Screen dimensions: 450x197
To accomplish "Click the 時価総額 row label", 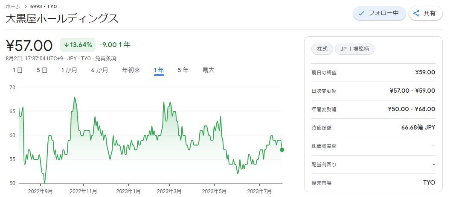I will [x=321, y=128].
